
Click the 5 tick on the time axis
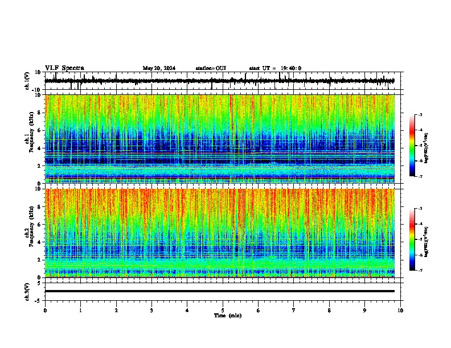[223, 310]
